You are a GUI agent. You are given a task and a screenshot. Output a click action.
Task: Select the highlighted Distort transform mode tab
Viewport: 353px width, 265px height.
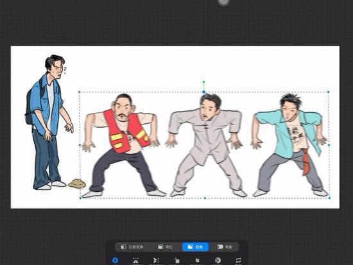pyautogui.click(x=195, y=247)
